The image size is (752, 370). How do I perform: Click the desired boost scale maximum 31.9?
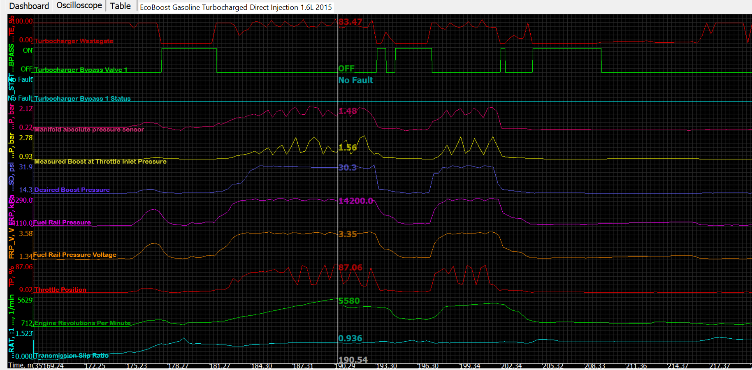click(26, 167)
